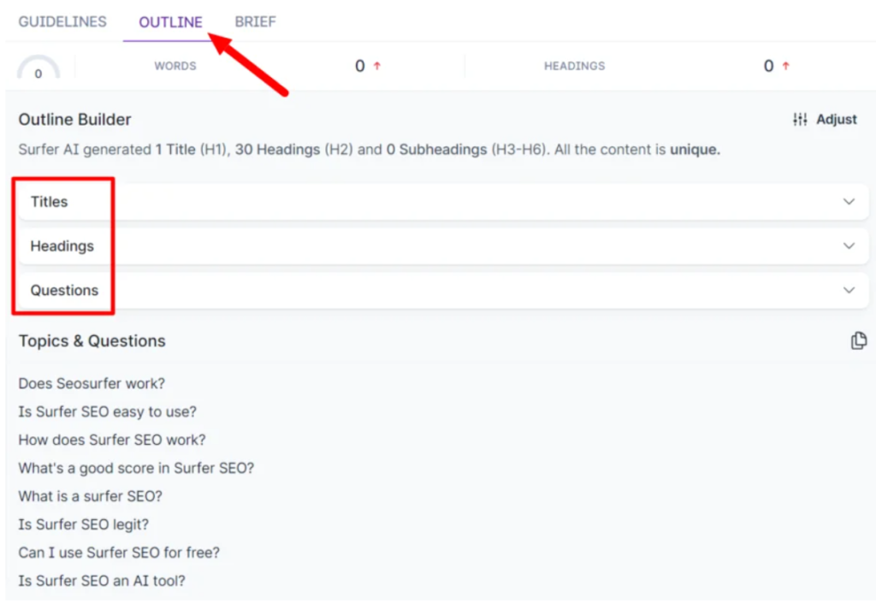Click the red arrow beside Headings count
Screen dimensions: 876x615
coord(785,66)
